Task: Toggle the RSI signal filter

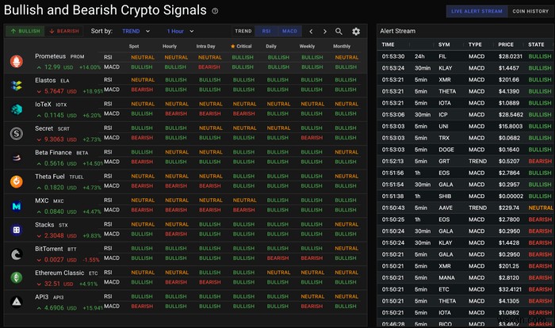Action: pyautogui.click(x=266, y=31)
